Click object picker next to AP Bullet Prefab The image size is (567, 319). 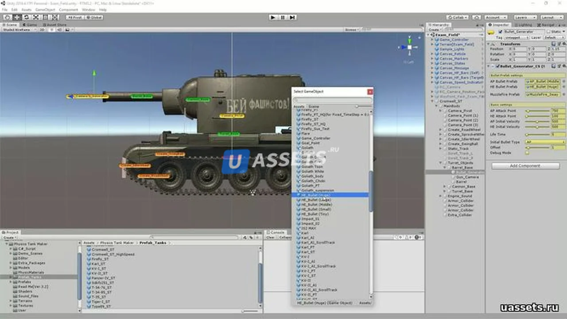pos(563,82)
